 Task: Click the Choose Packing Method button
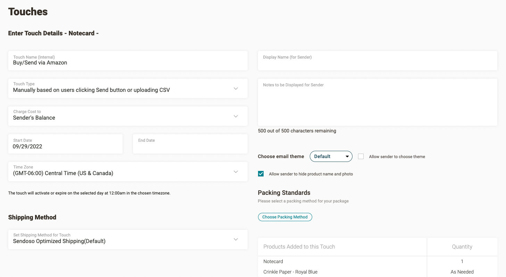[x=285, y=217]
